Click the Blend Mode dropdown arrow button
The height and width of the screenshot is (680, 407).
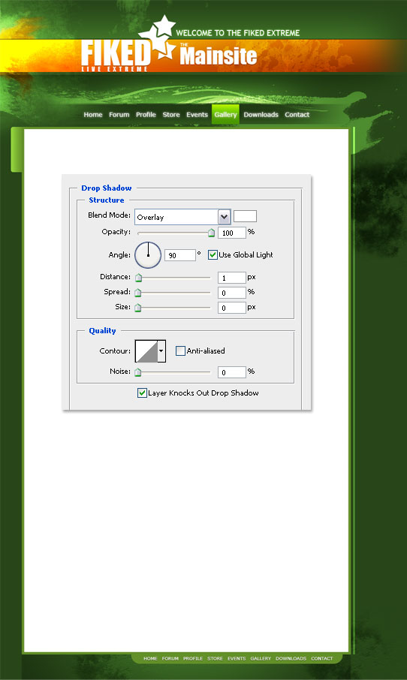[x=224, y=217]
